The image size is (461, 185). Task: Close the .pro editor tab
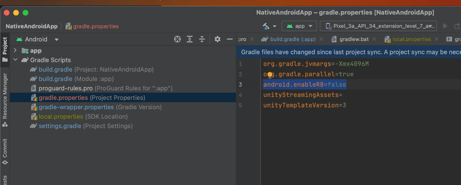252,39
